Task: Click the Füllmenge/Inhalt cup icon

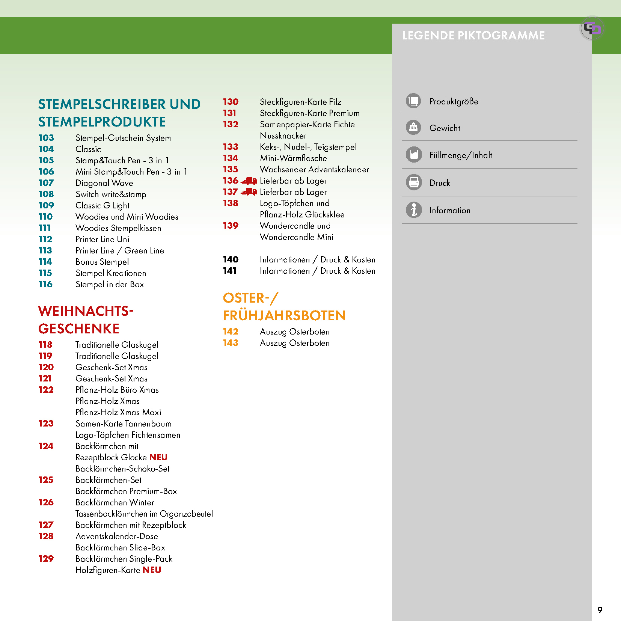Action: tap(413, 155)
